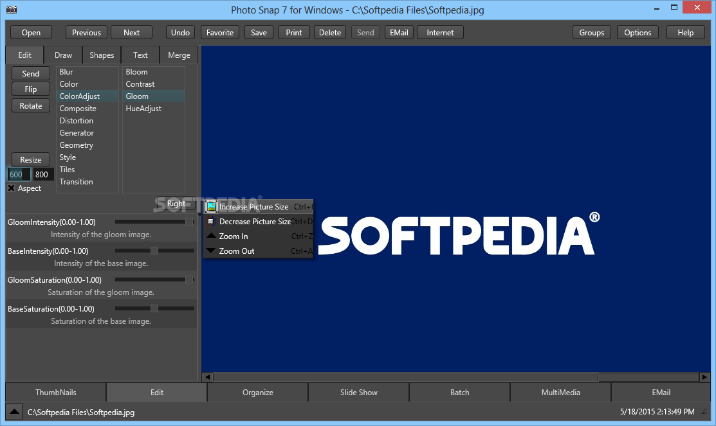Open the Groups button
The height and width of the screenshot is (426, 716).
tap(592, 32)
